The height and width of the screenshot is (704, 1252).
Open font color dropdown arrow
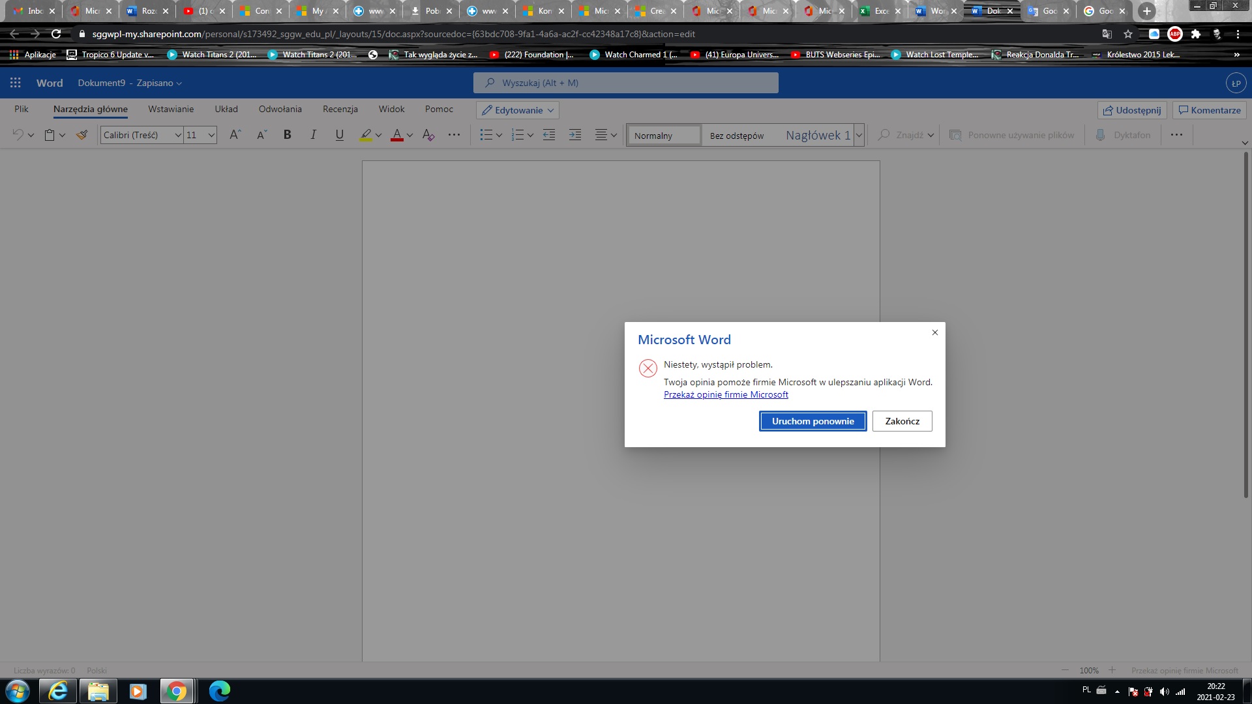(x=410, y=136)
